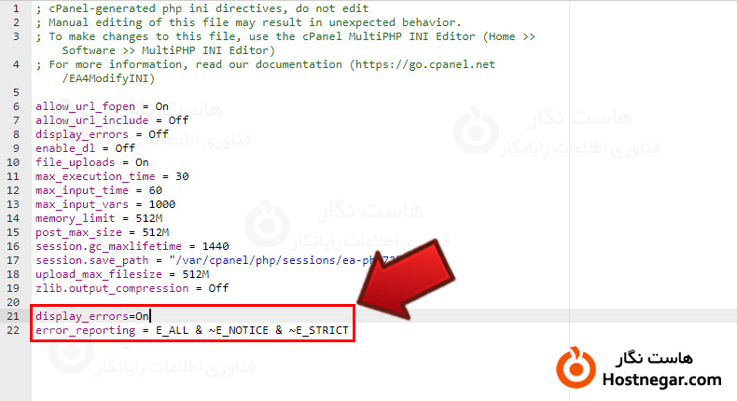Screen dimensions: 737x401
Task: Click the upload_max_filesize directive line
Action: click(122, 274)
